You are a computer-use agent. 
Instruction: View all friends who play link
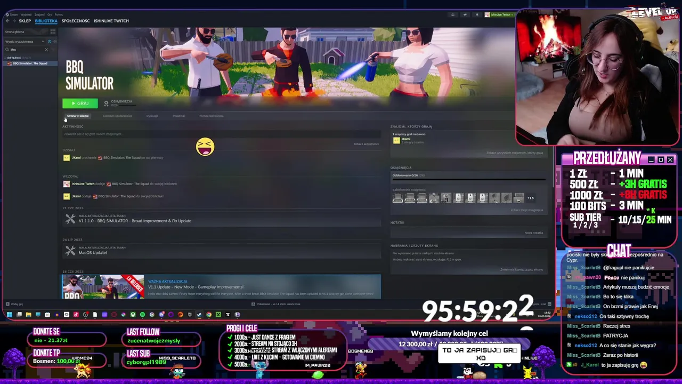(x=515, y=153)
